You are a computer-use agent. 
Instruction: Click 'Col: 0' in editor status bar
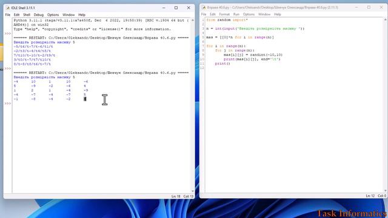pyautogui.click(x=382, y=196)
